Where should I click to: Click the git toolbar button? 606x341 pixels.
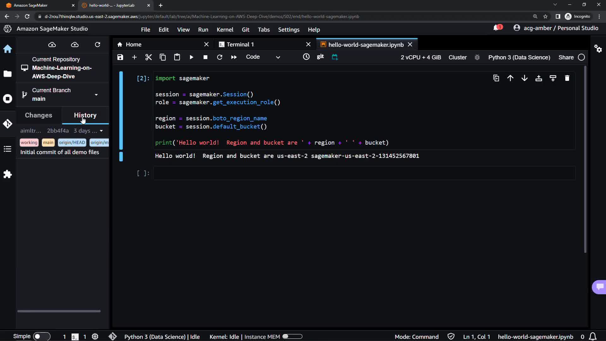pos(320,57)
